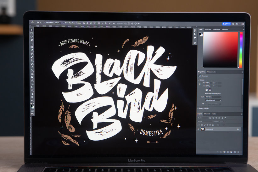Screen dimensions: 258x172
Task: Switch to the Channels tab
Action: (x=207, y=114)
